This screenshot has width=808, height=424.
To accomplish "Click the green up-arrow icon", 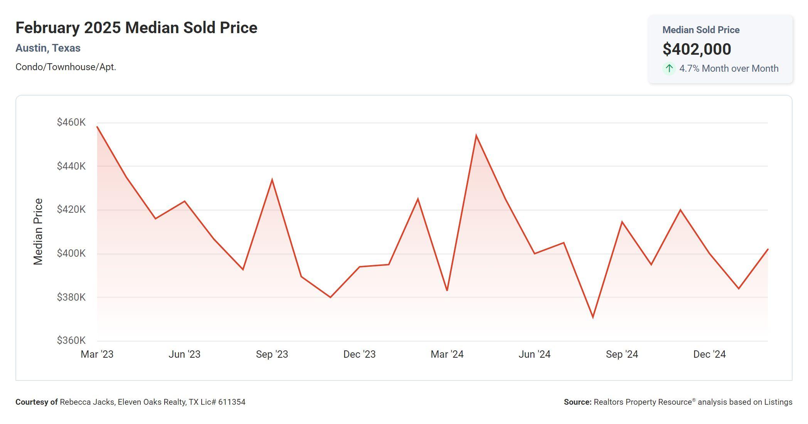I will coord(669,69).
